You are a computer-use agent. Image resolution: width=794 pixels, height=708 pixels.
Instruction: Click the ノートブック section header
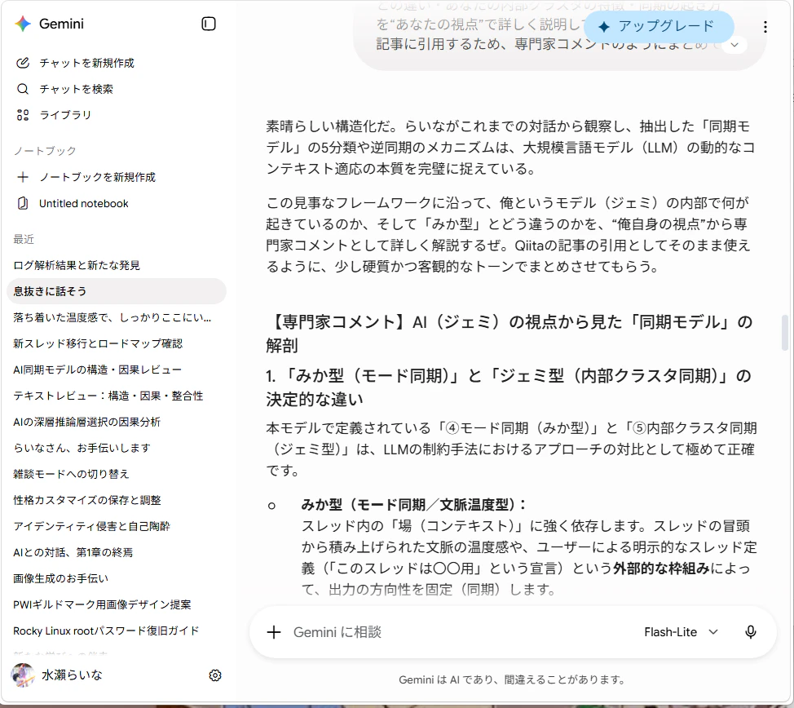[x=45, y=151]
